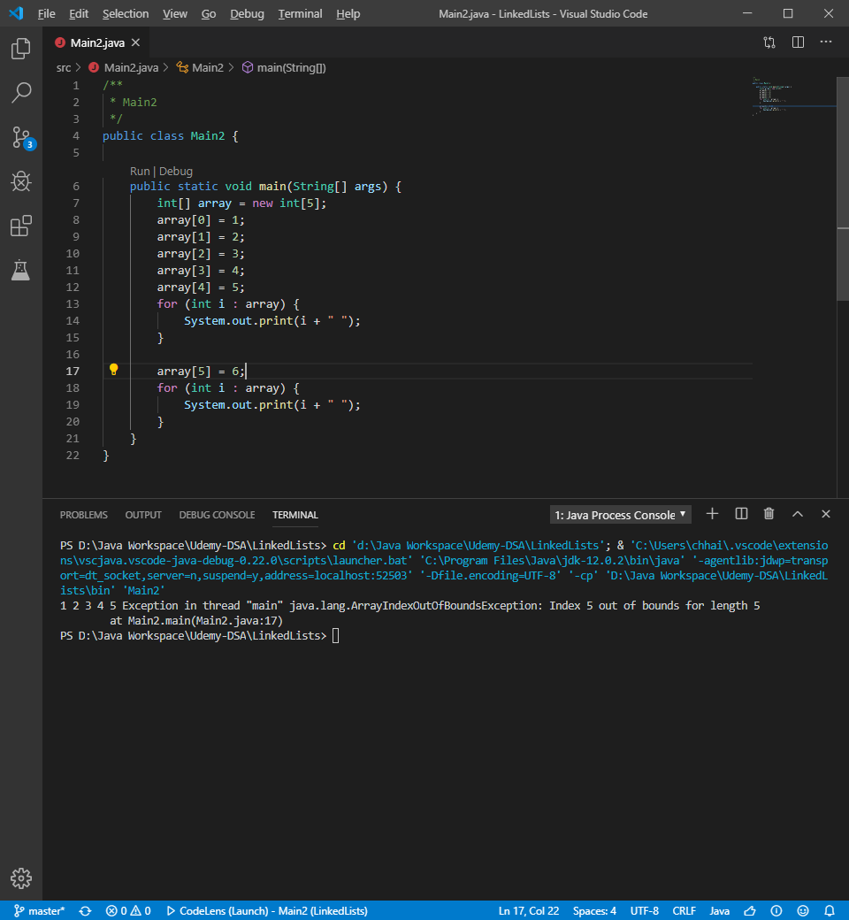Open the Java Process Console dropdown
Viewport: 849px width, 920px height.
(x=619, y=514)
